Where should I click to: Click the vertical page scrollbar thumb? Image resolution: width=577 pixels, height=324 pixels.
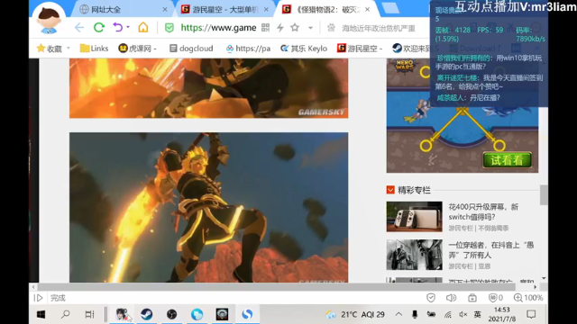(x=543, y=194)
